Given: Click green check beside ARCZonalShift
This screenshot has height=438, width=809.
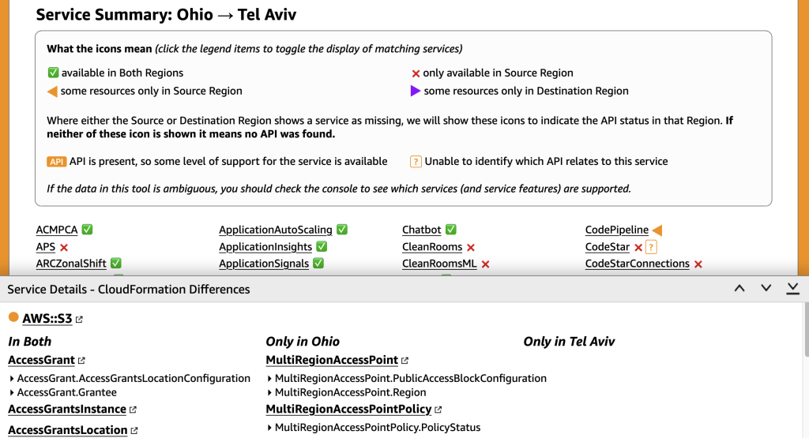Looking at the screenshot, I should click(116, 264).
